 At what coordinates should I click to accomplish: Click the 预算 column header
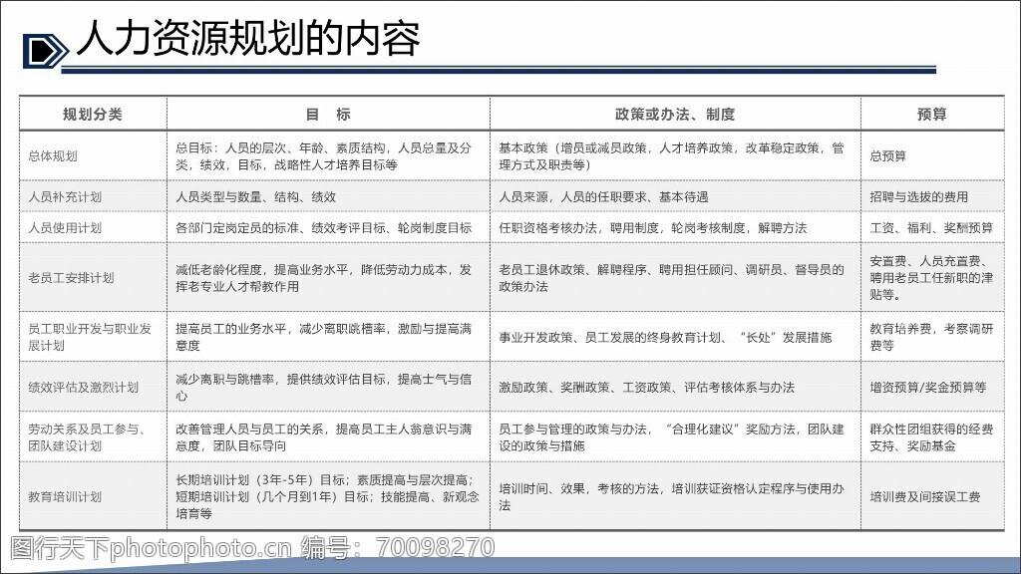931,115
